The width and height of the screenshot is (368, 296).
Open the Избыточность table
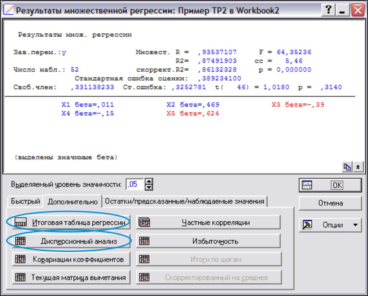(209, 241)
